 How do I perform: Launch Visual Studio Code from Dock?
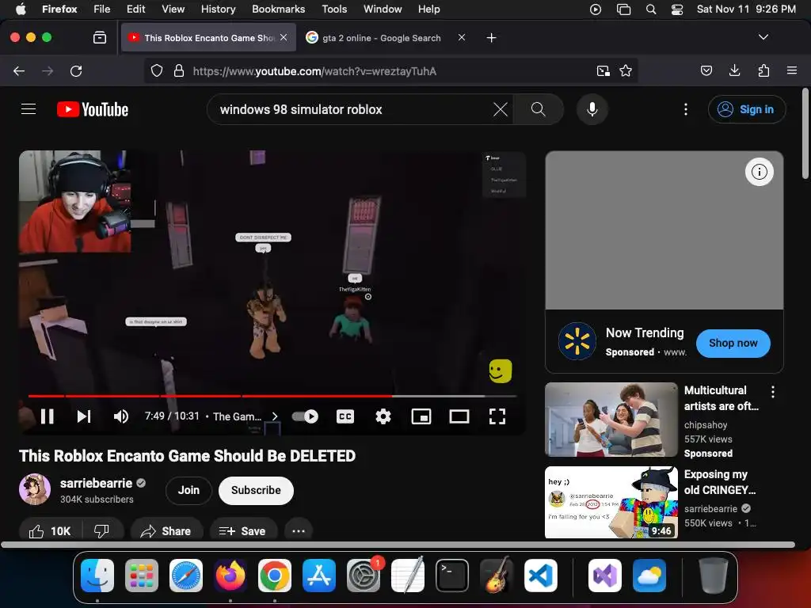[540, 576]
